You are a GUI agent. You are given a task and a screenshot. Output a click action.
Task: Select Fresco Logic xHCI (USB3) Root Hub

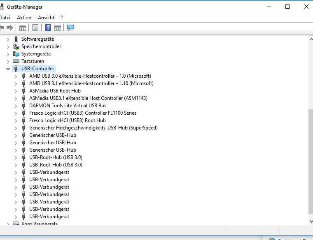coord(67,120)
